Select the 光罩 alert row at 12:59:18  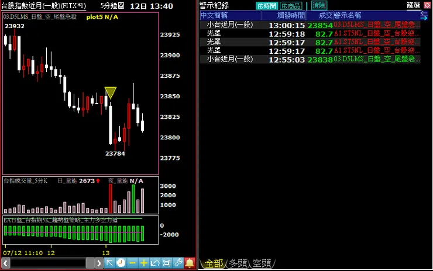310,34
